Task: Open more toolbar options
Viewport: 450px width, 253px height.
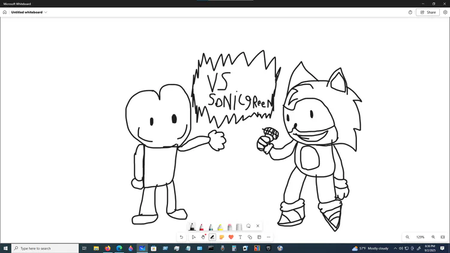Action: (268, 237)
